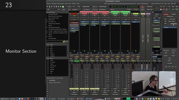Click the Rec Cues button
The height and width of the screenshot is (100, 179).
point(150,7)
